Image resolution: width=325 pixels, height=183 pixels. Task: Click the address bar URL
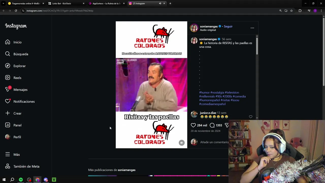60,11
